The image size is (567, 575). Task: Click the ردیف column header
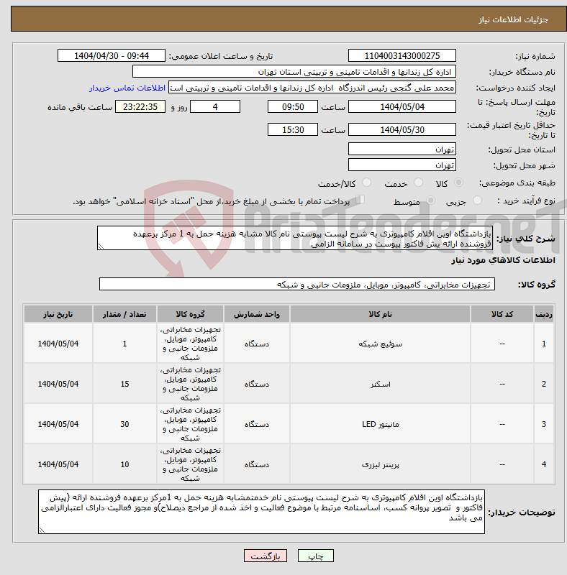tap(544, 314)
